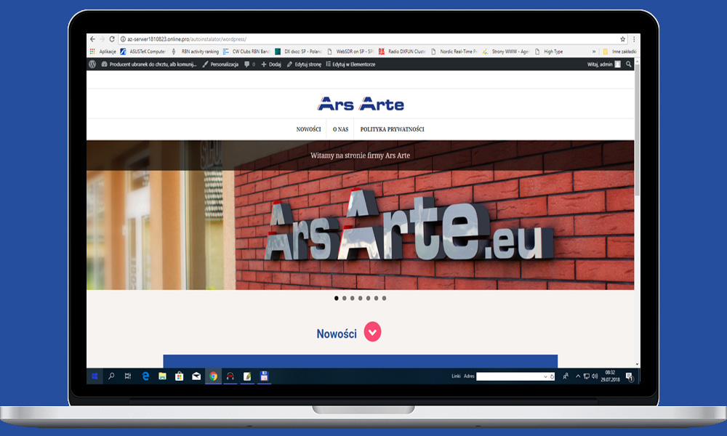727x436 pixels.
Task: Open the Aplikacje apps shortcut
Action: click(103, 52)
